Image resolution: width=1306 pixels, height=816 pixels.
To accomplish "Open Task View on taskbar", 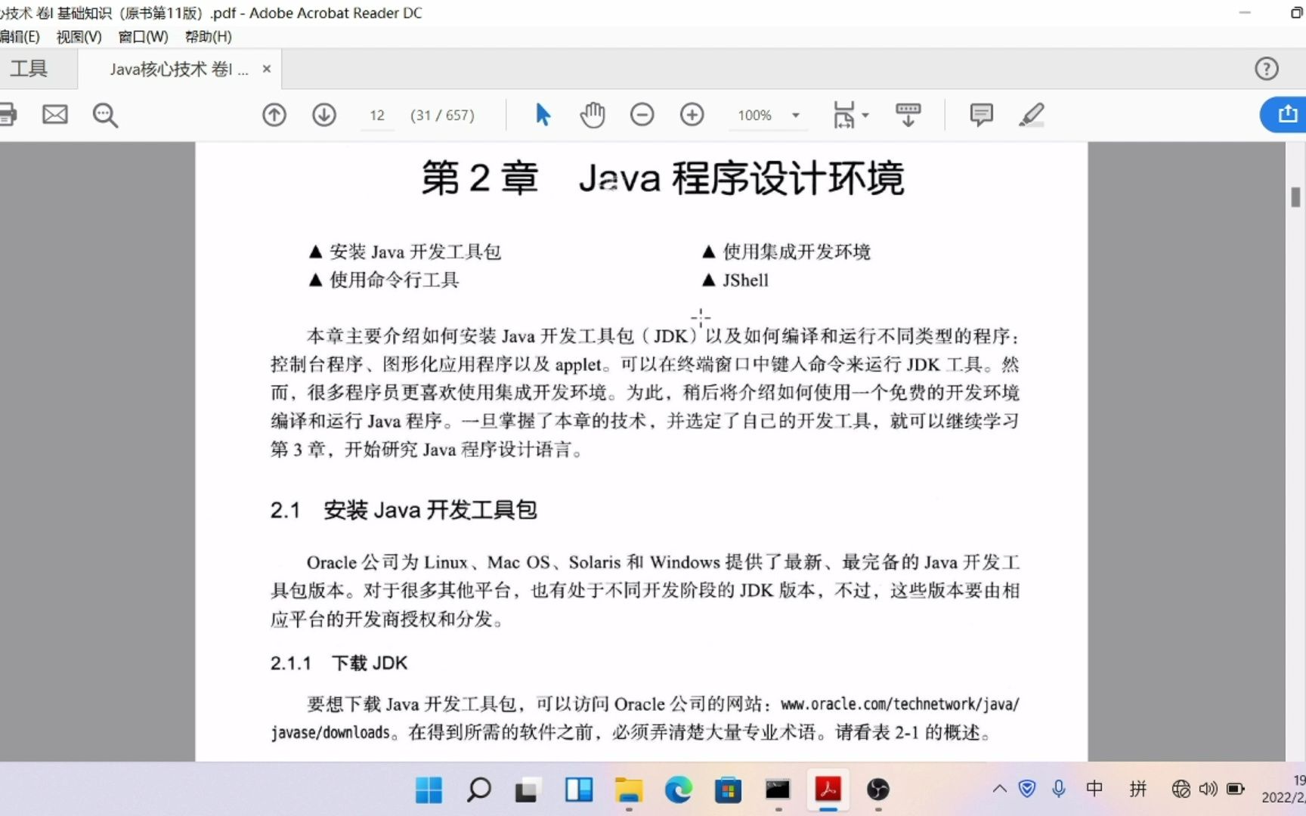I will [528, 790].
